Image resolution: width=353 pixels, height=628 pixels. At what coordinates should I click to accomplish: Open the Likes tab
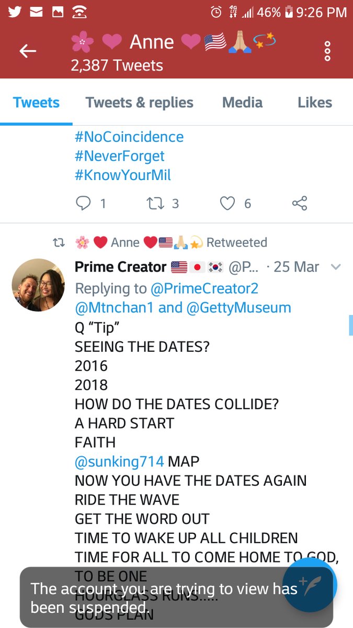(315, 103)
